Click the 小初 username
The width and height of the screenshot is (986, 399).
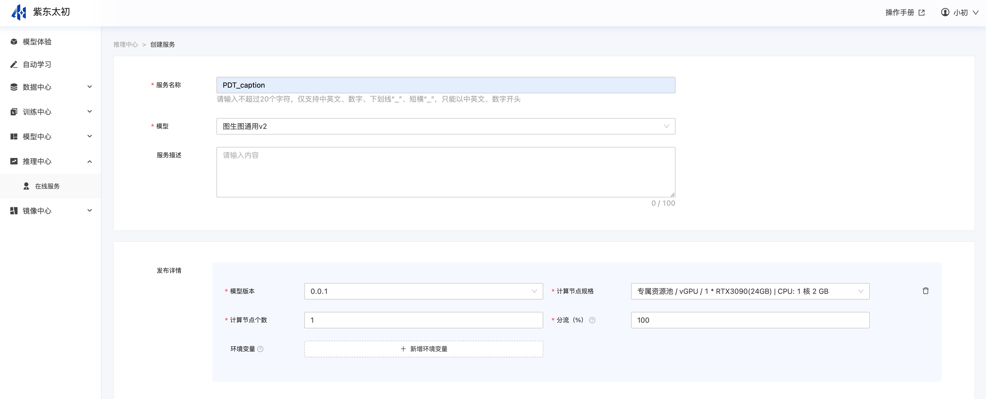(x=960, y=13)
